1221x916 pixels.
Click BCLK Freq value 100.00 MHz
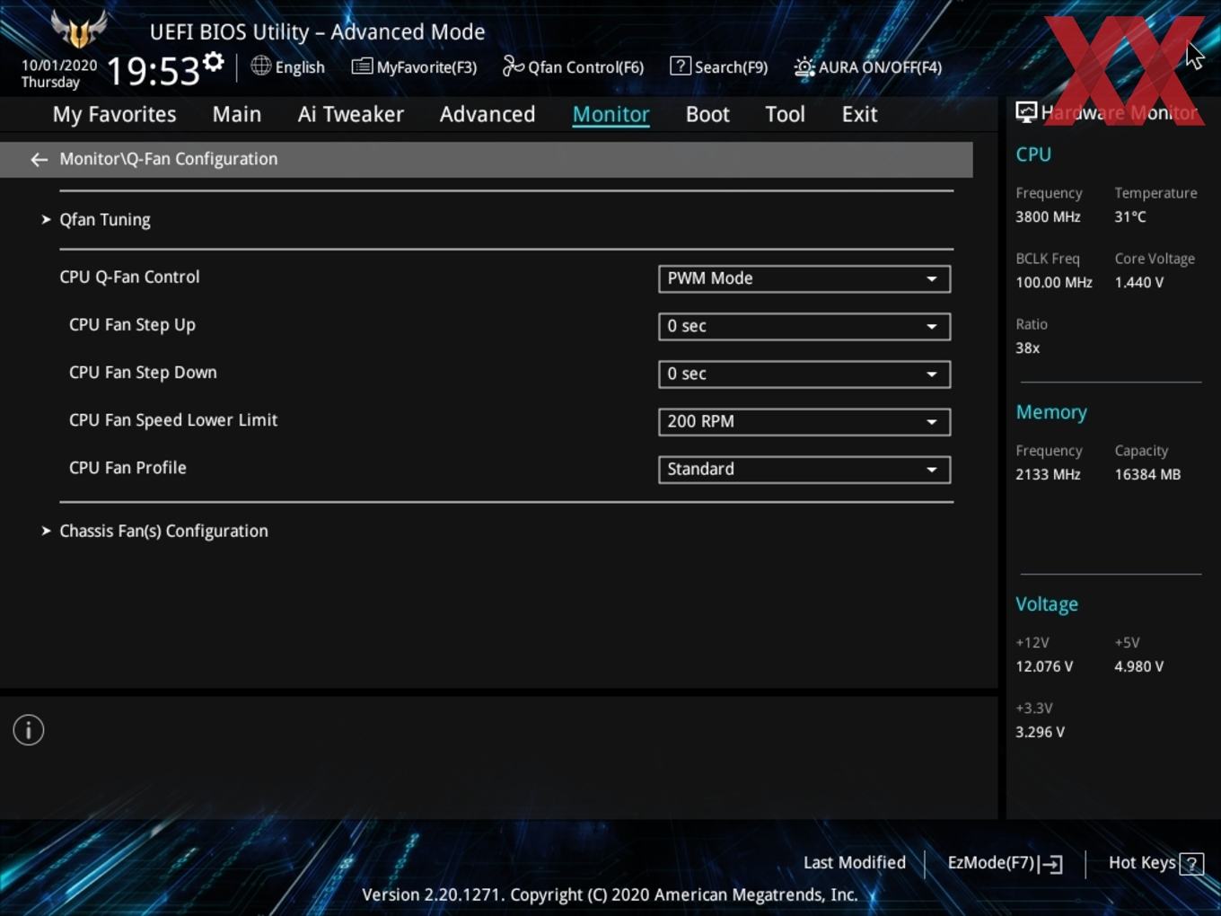click(1054, 282)
